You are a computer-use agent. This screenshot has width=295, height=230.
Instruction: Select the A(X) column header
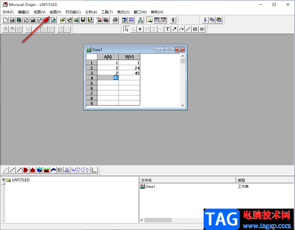point(108,57)
